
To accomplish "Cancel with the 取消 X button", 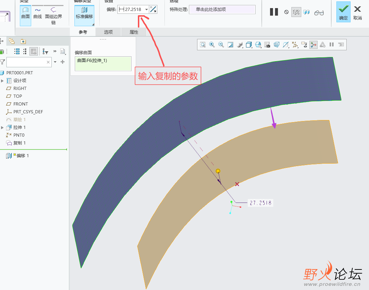I will coord(357,12).
